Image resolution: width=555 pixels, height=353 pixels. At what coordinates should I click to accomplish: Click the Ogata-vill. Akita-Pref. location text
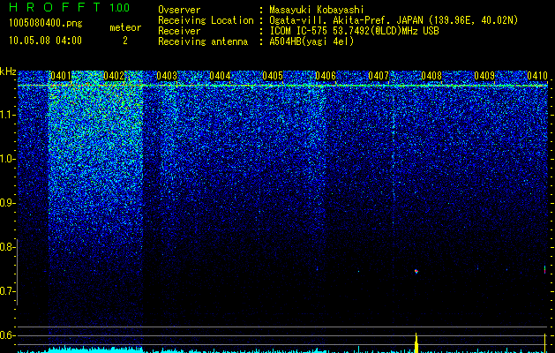pos(394,20)
